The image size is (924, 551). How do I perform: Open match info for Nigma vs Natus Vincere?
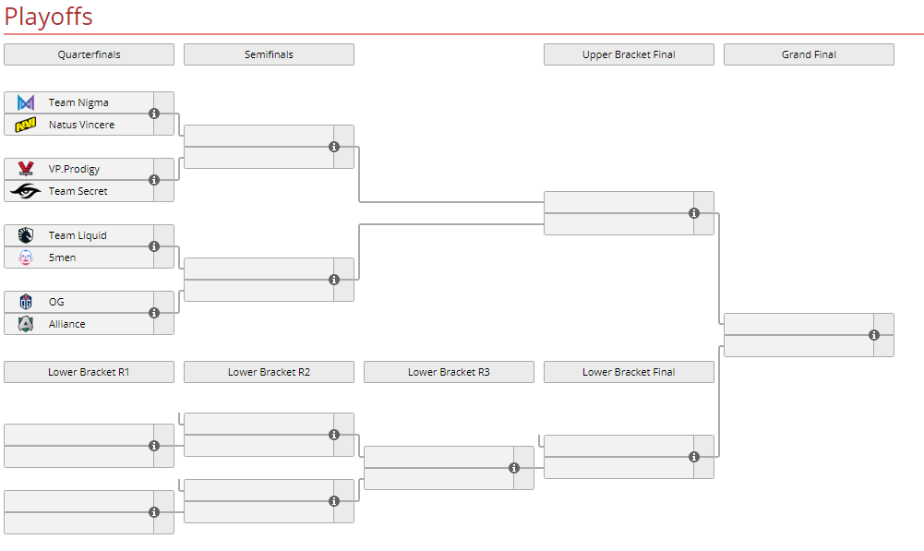(154, 114)
